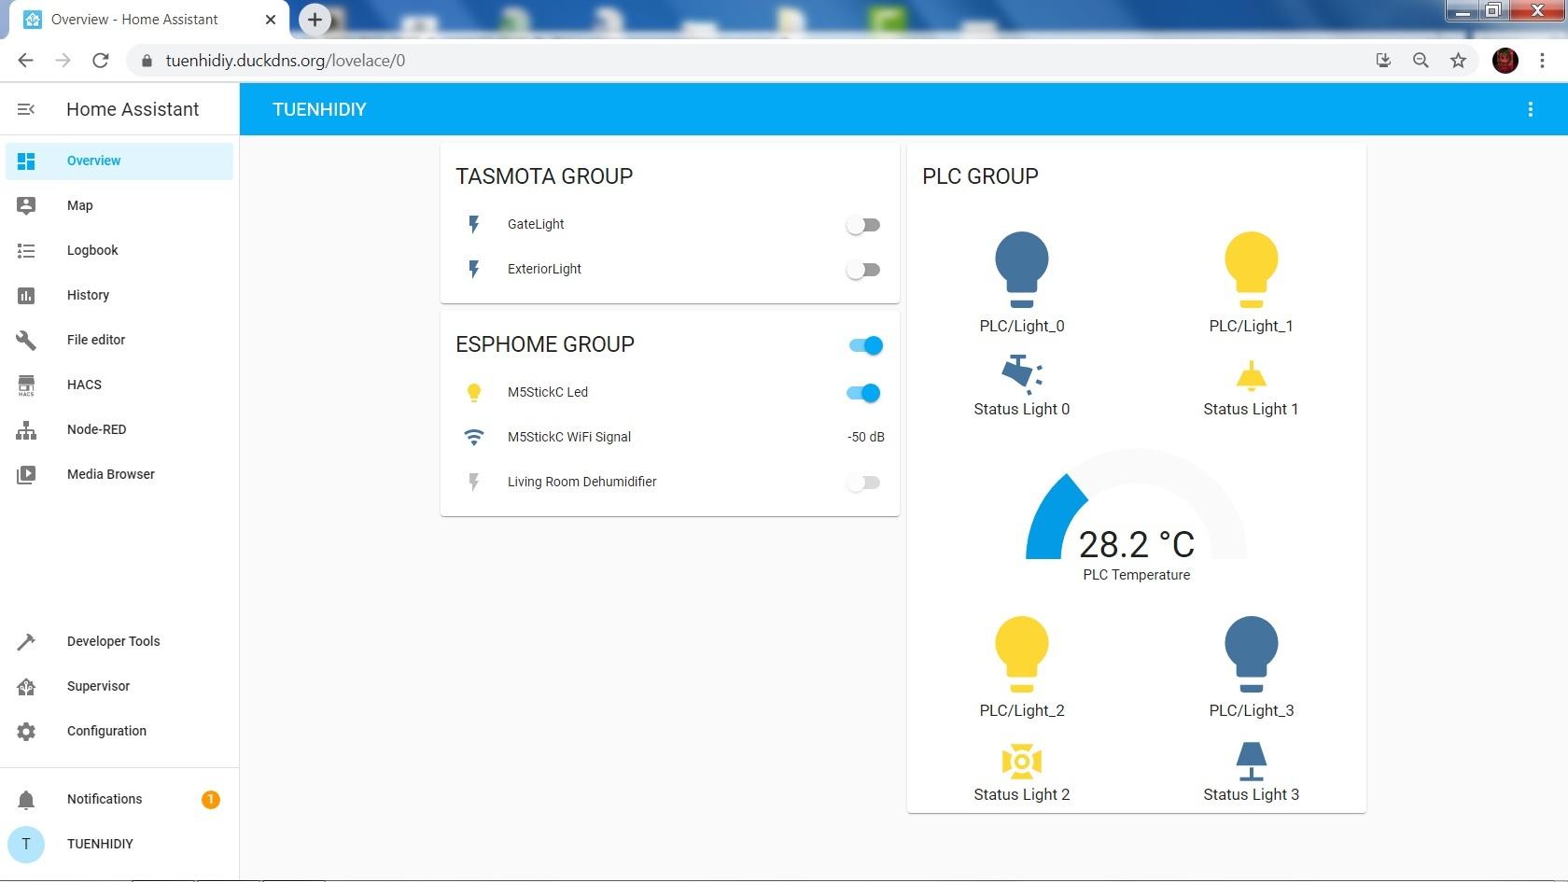This screenshot has height=882, width=1568.
Task: Toggle the ExteriorLight switch
Action: click(x=863, y=270)
